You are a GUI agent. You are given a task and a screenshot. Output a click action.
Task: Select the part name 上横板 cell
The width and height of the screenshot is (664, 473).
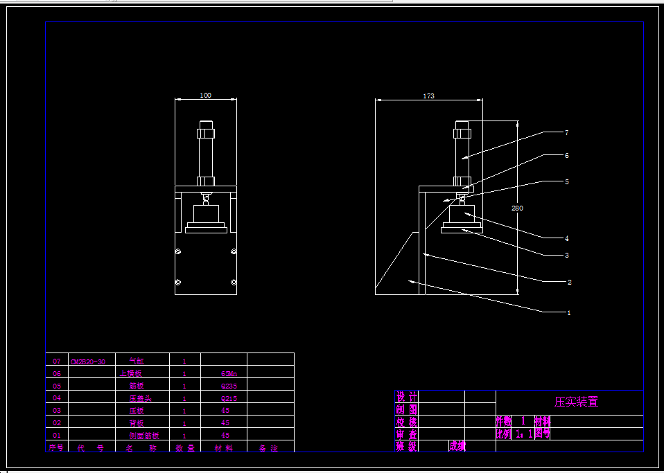(131, 373)
